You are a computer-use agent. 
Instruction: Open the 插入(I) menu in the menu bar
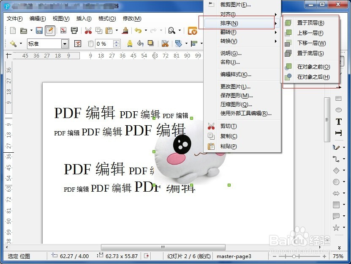pos(83,19)
